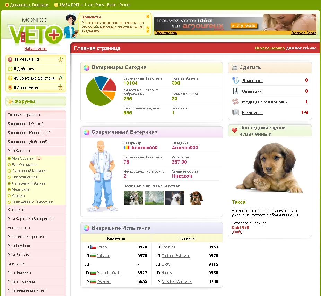
Task: Click the Bulgarian flag beside Jojiveto
Action: [x=93, y=256]
